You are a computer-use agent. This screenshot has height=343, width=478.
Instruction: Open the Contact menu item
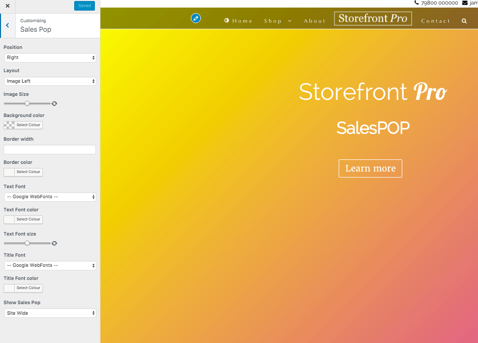point(436,21)
